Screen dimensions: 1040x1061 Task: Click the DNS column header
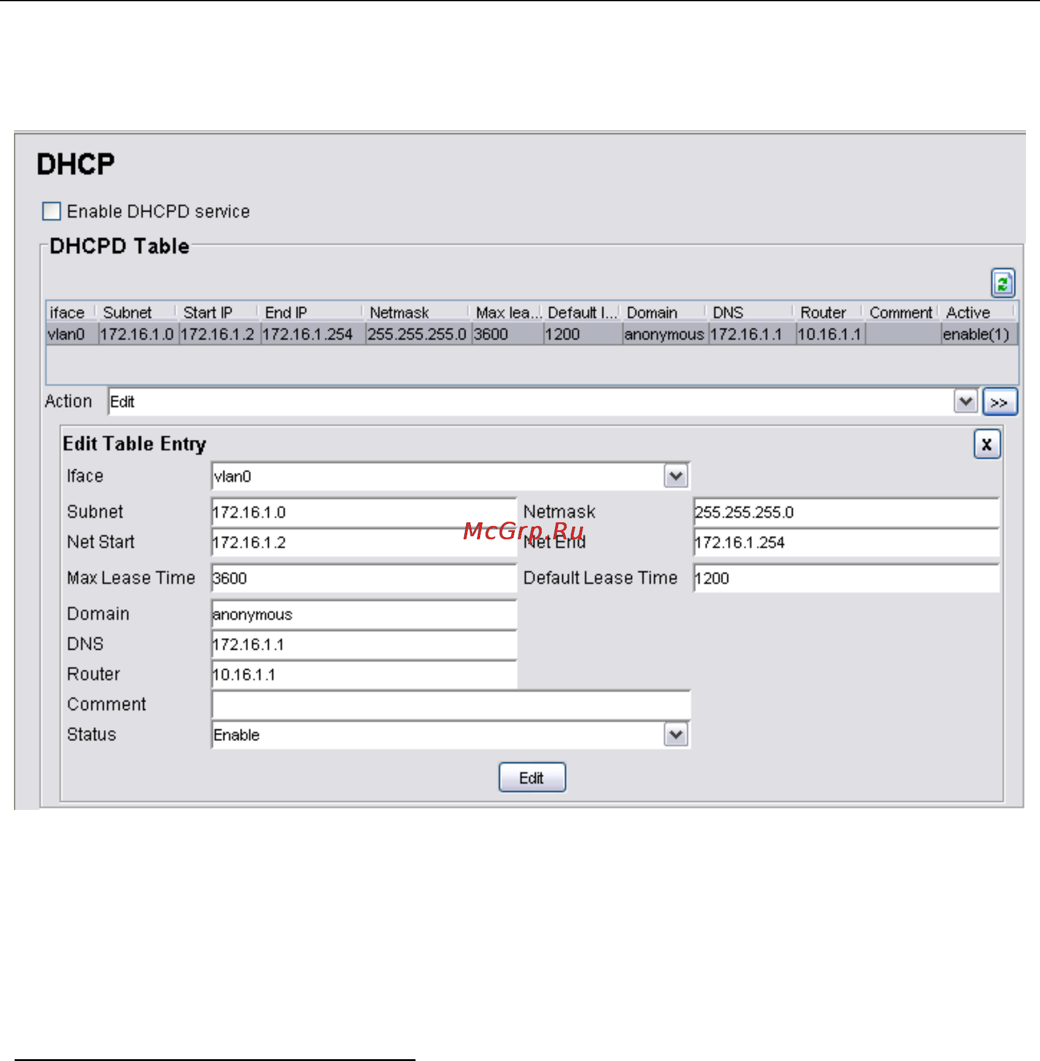pyautogui.click(x=751, y=313)
